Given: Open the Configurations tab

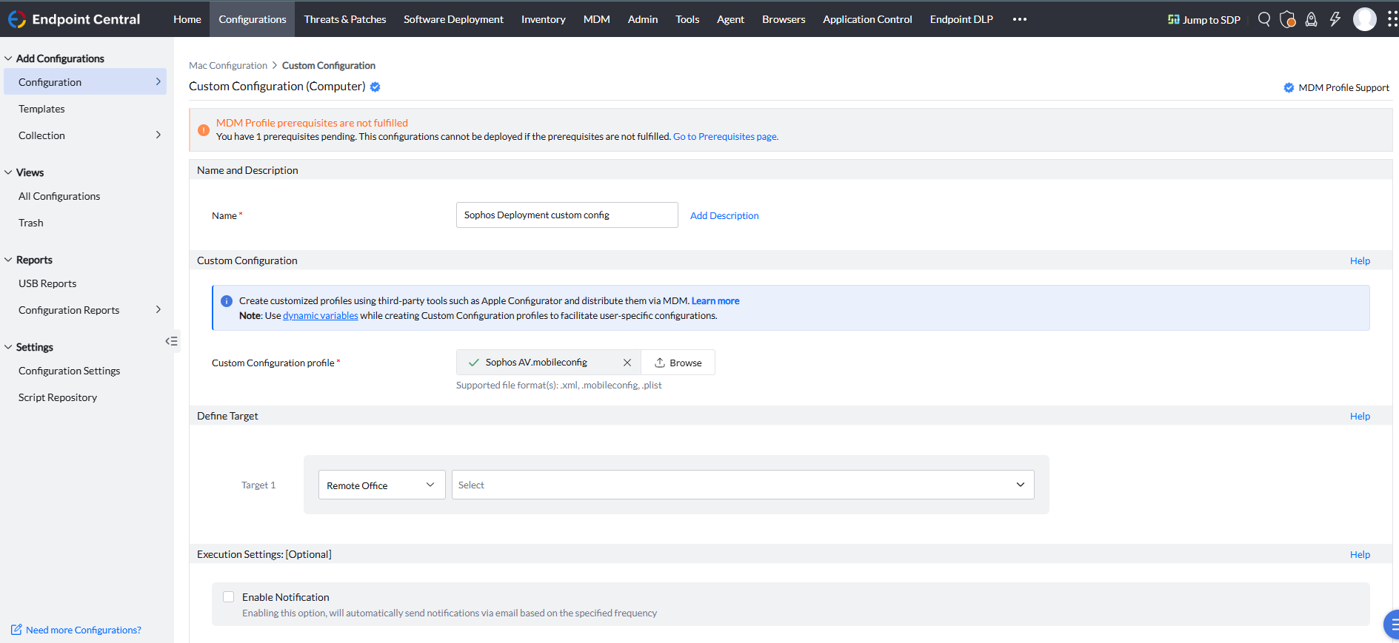Looking at the screenshot, I should pos(253,19).
